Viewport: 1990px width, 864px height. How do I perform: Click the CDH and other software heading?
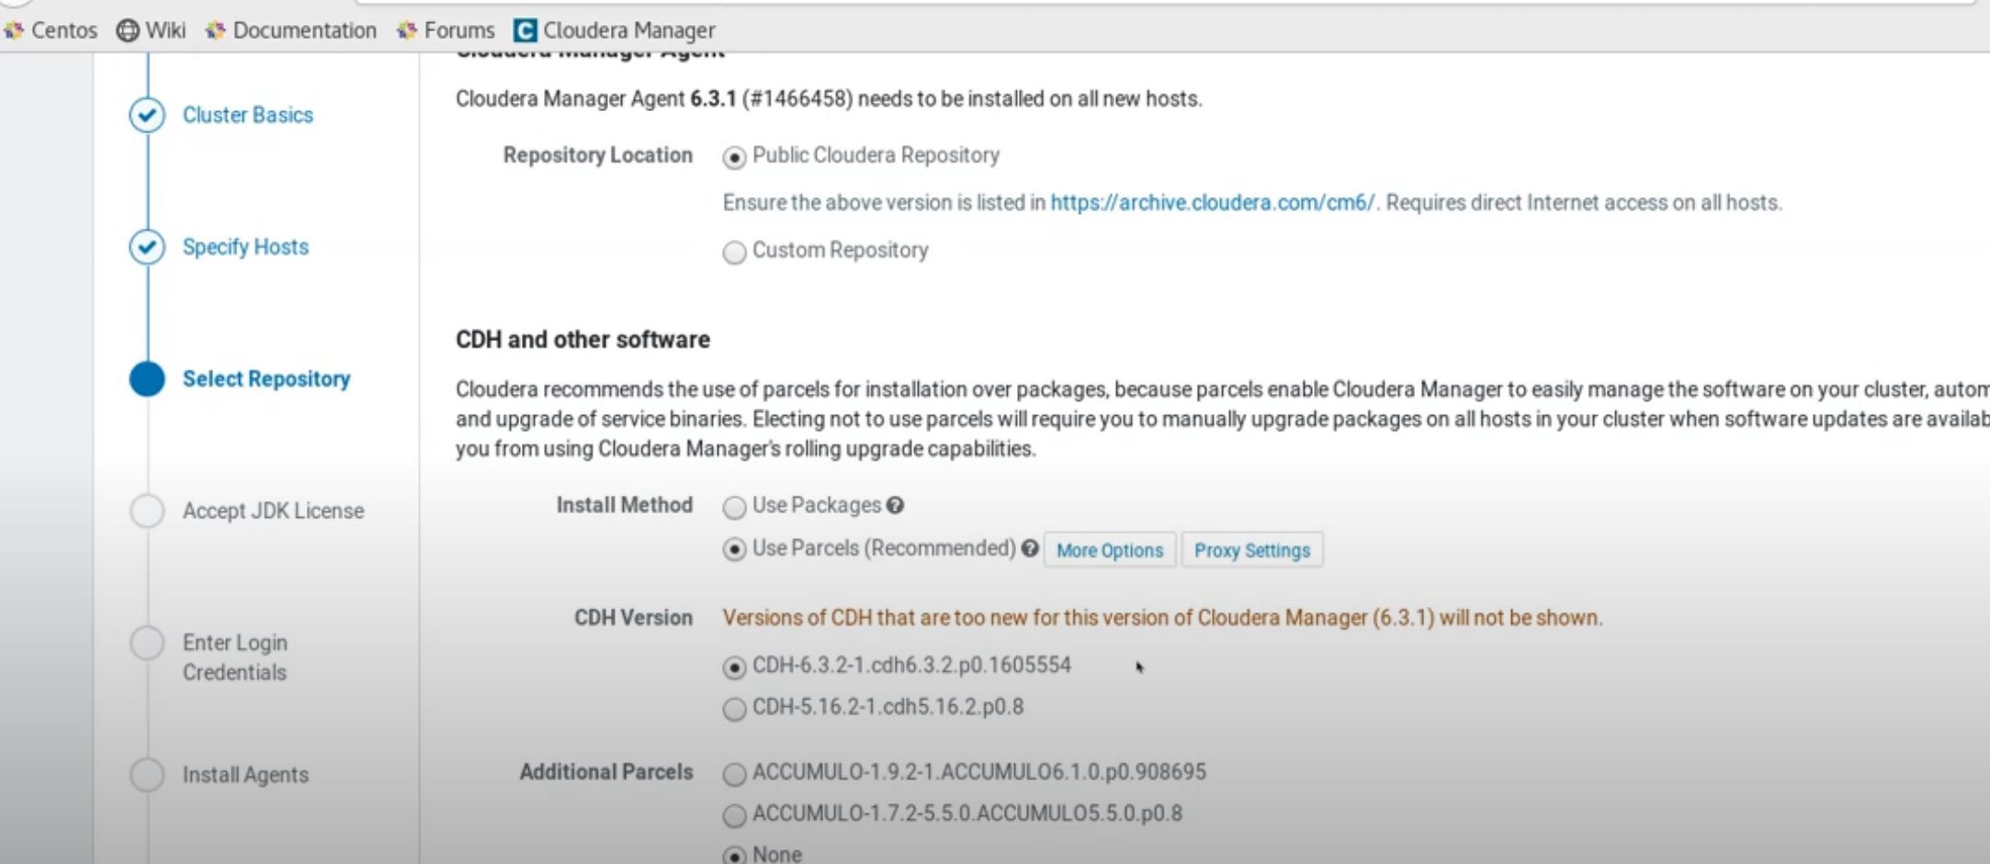click(582, 339)
